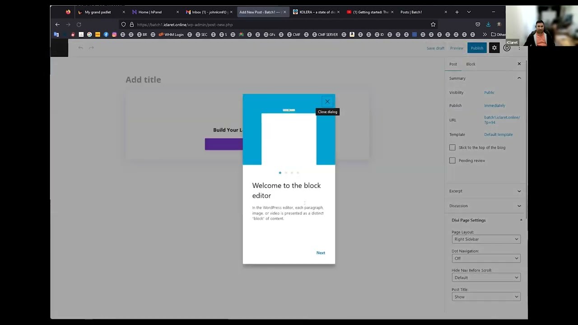Check the Pending review box
Viewport: 578px width, 325px height.
coord(452,160)
